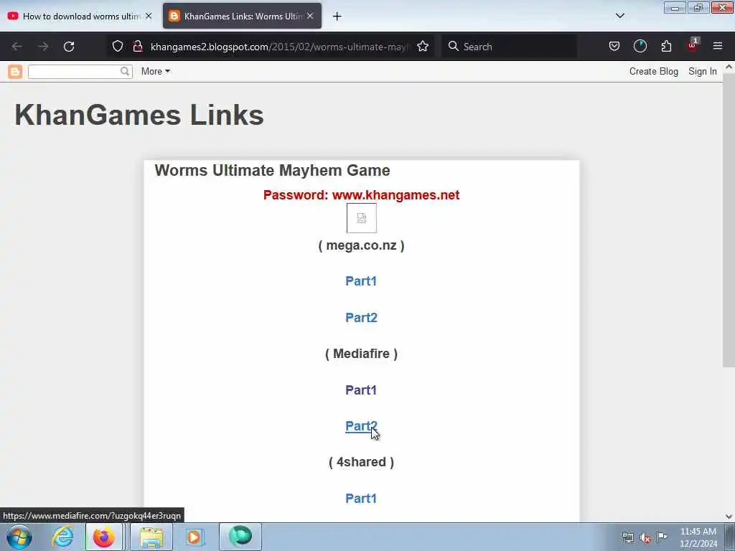This screenshot has height=551, width=735.
Task: Open the Pocket save icon
Action: (614, 47)
